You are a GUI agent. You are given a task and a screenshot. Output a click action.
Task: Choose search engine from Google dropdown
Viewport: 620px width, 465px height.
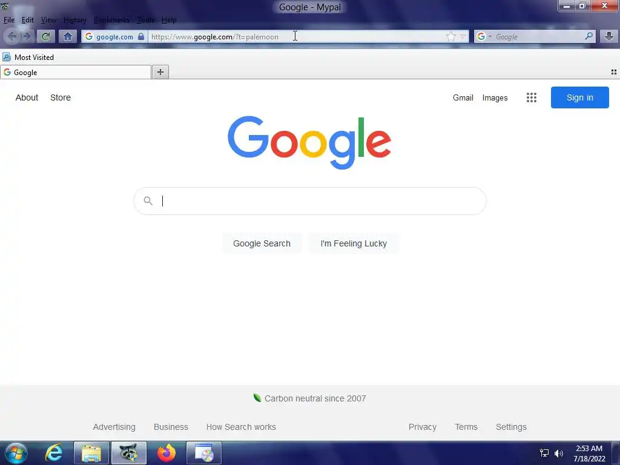click(x=484, y=37)
